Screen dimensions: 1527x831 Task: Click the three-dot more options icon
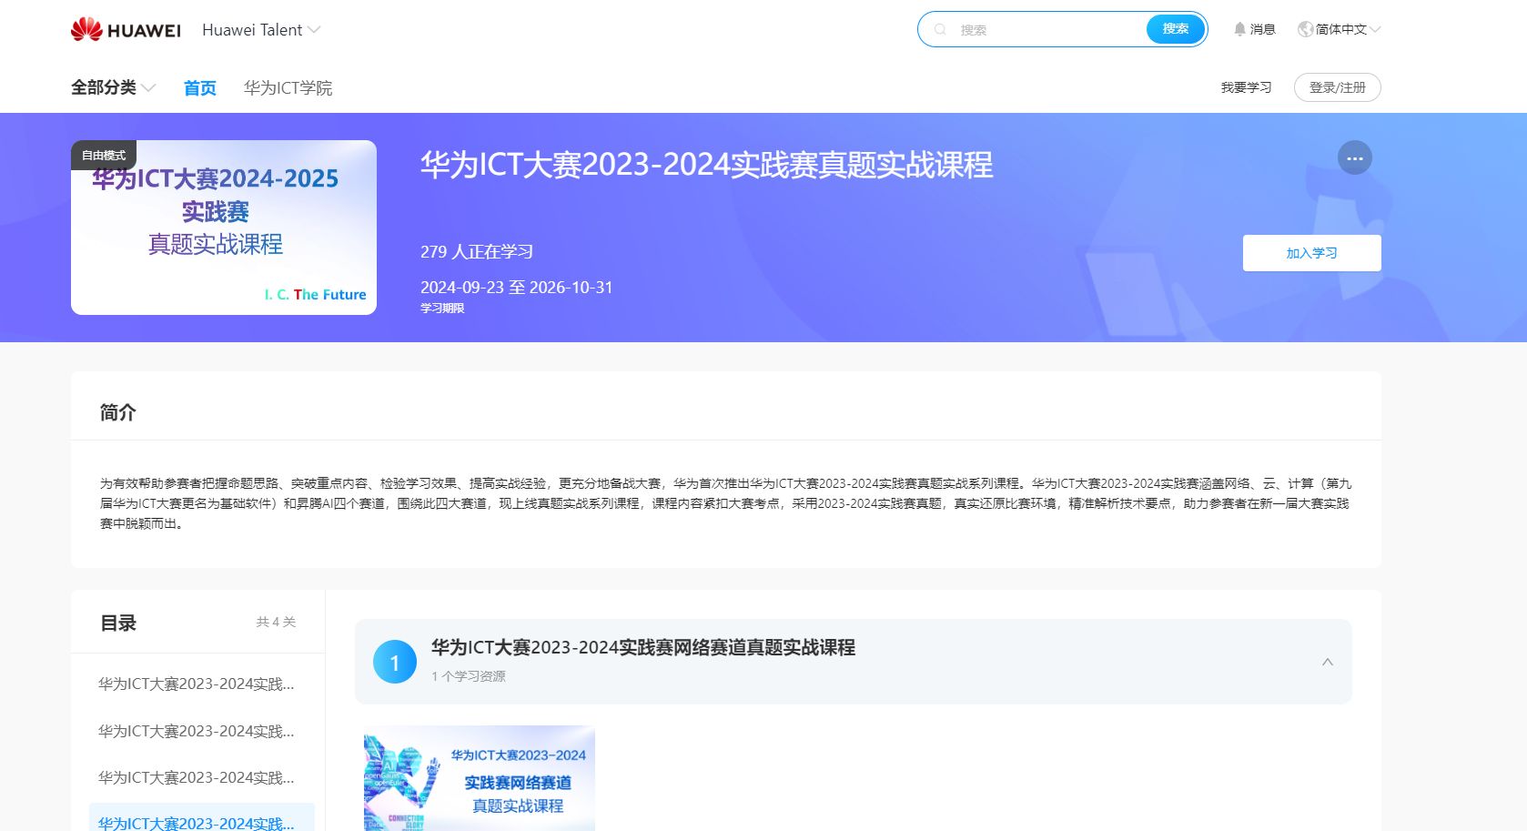click(1354, 158)
